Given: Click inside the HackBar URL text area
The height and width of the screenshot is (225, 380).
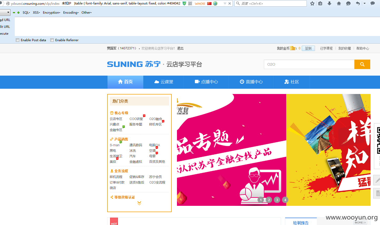Looking at the screenshot, I should click(197, 27).
